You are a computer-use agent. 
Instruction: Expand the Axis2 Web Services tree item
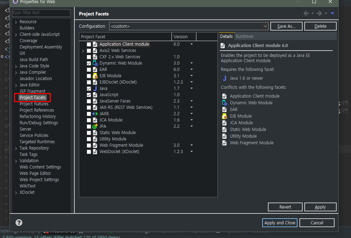(x=83, y=50)
